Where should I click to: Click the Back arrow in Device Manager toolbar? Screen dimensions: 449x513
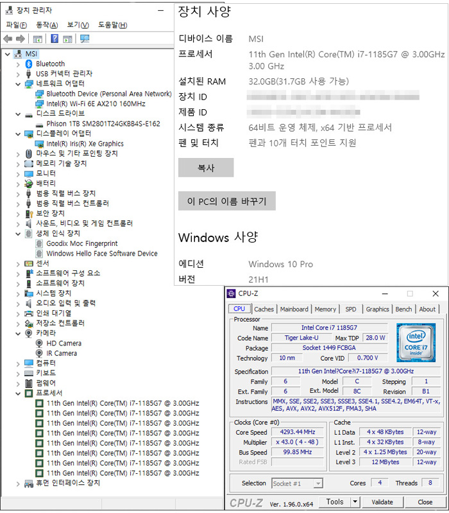pyautogui.click(x=8, y=39)
